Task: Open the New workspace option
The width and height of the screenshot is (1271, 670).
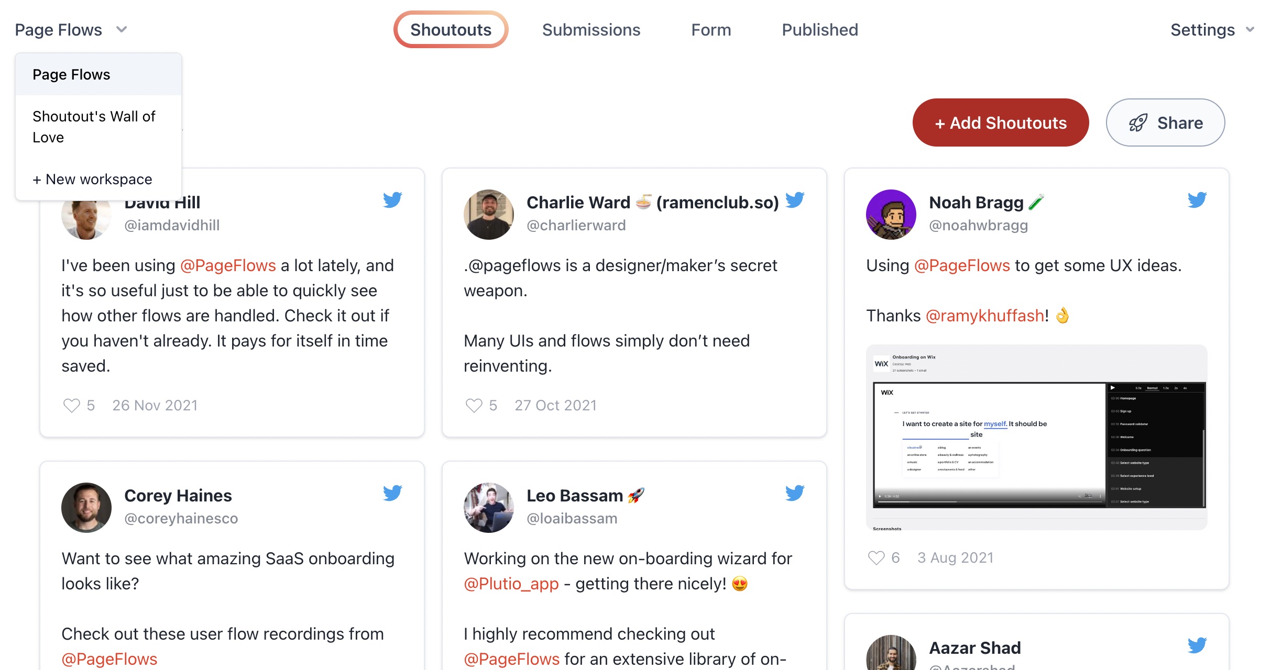Action: click(92, 179)
